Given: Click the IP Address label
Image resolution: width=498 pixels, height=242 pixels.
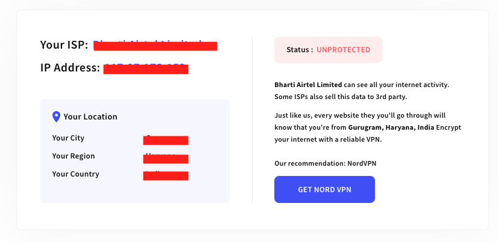Looking at the screenshot, I should 70,68.
